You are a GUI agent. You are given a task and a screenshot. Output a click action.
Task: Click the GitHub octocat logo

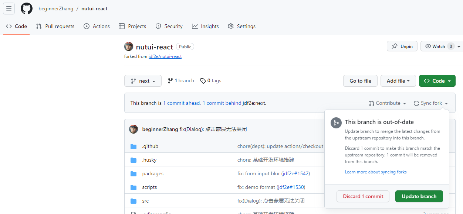(x=27, y=8)
